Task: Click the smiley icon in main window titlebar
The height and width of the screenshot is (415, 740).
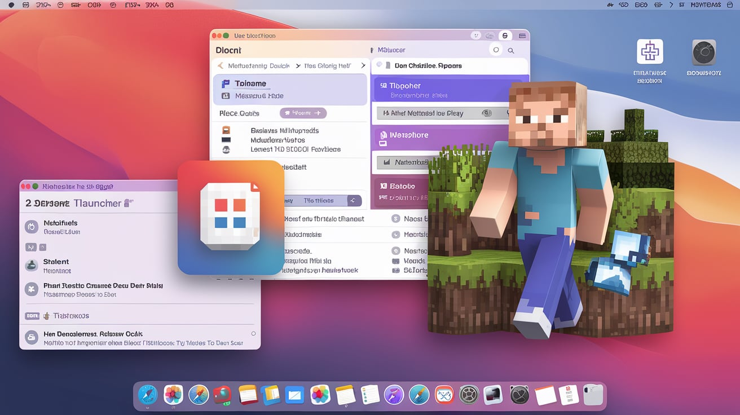Action: click(475, 36)
